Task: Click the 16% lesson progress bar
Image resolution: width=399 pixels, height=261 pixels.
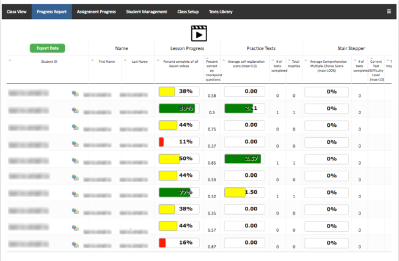Action: 179,243
